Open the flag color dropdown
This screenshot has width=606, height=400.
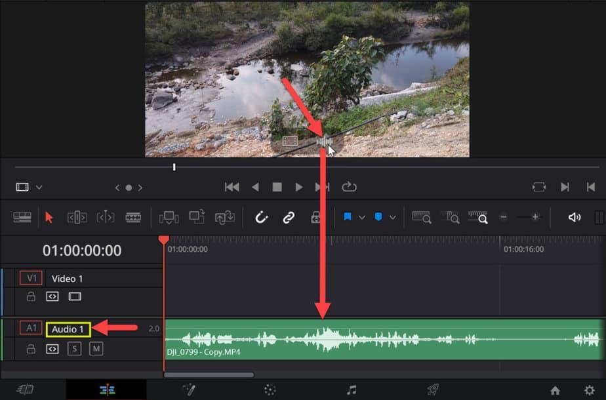[363, 217]
